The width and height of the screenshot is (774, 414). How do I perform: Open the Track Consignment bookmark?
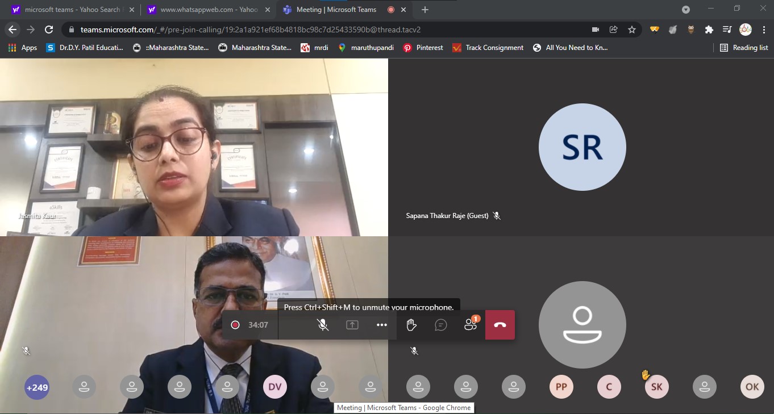pos(488,48)
